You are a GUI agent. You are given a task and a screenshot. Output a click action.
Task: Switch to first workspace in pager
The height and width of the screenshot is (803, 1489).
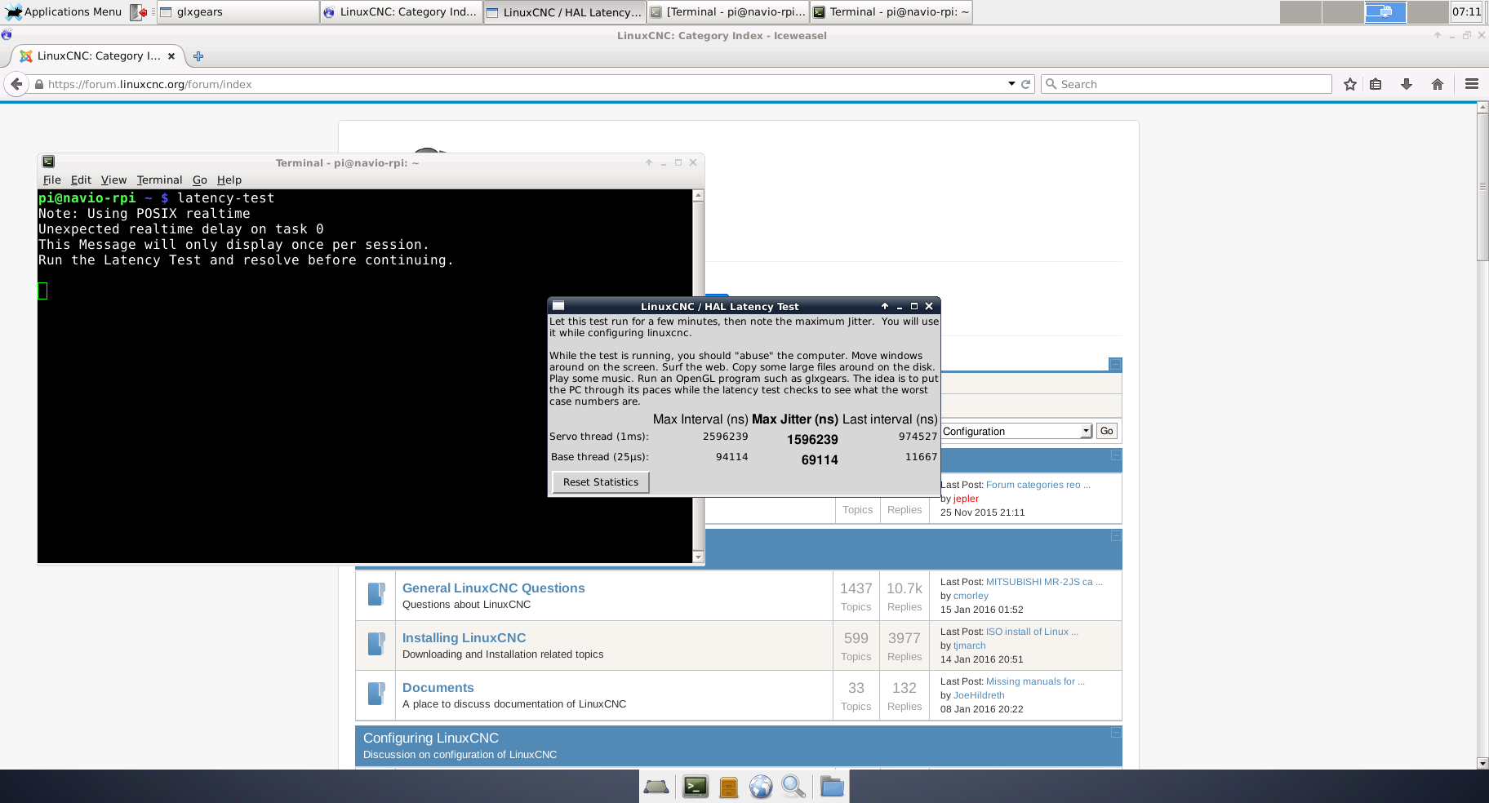pyautogui.click(x=1300, y=12)
